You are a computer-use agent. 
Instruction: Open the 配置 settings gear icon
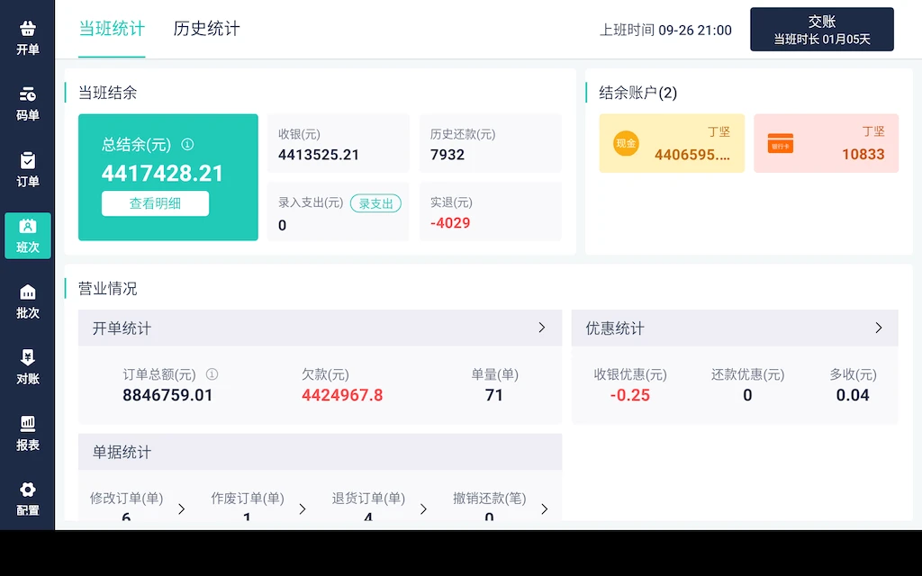[x=28, y=490]
